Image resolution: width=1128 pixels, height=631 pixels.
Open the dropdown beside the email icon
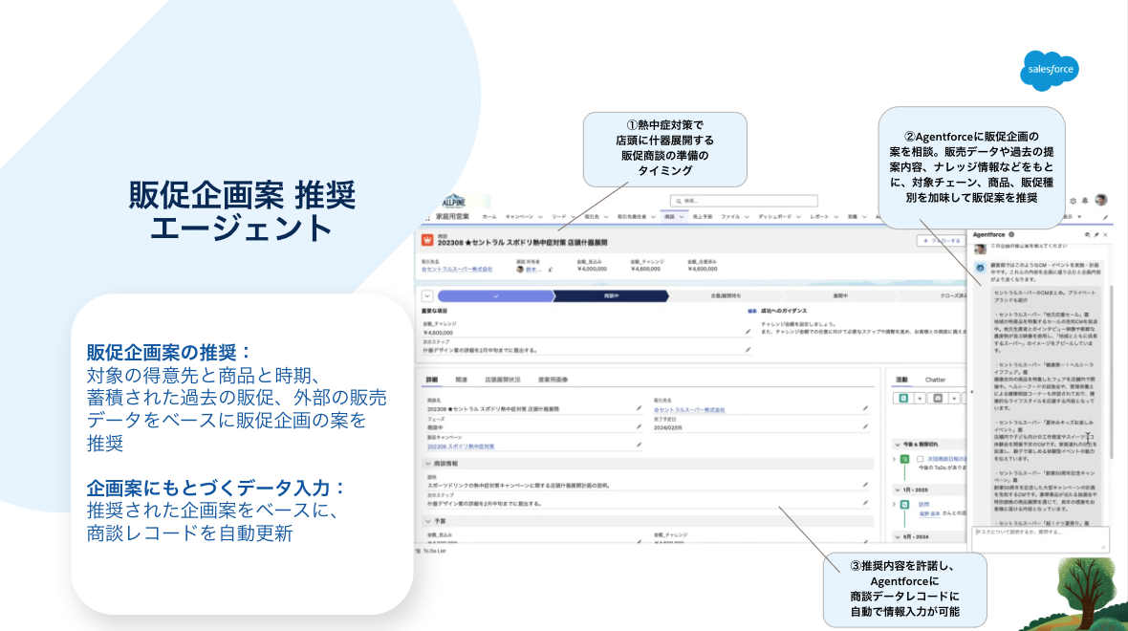point(954,398)
